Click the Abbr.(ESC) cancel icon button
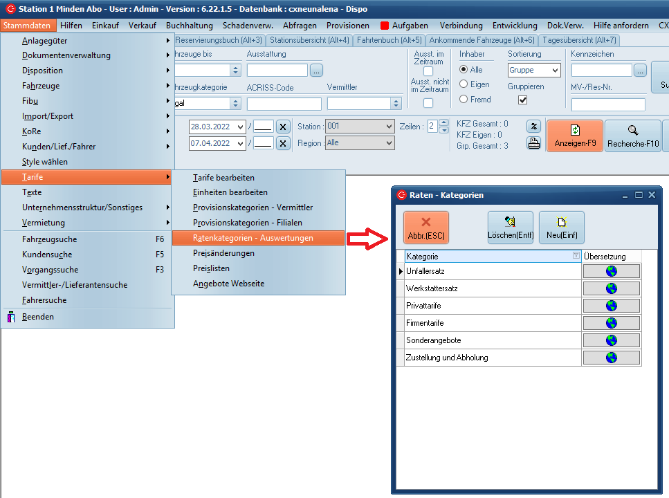The image size is (669, 498). [425, 228]
